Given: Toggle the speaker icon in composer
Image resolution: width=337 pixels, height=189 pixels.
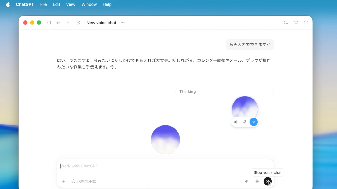Looking at the screenshot, I should pyautogui.click(x=246, y=181).
